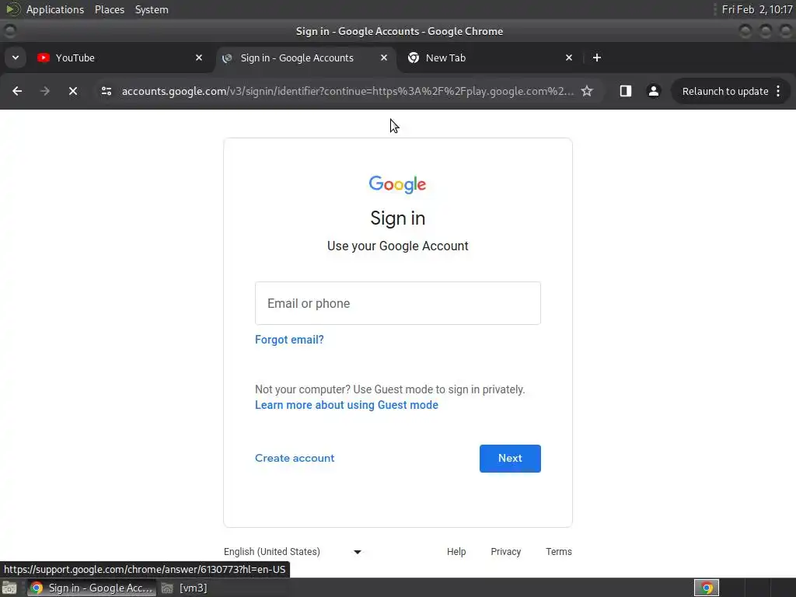Close the YouTube tab

tap(199, 58)
